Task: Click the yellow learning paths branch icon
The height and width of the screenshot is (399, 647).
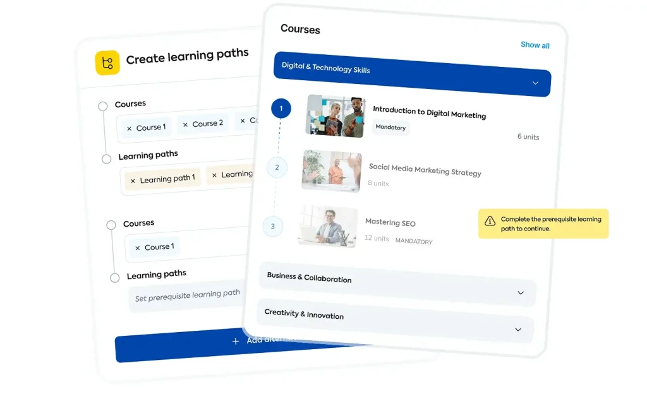Action: [x=107, y=63]
